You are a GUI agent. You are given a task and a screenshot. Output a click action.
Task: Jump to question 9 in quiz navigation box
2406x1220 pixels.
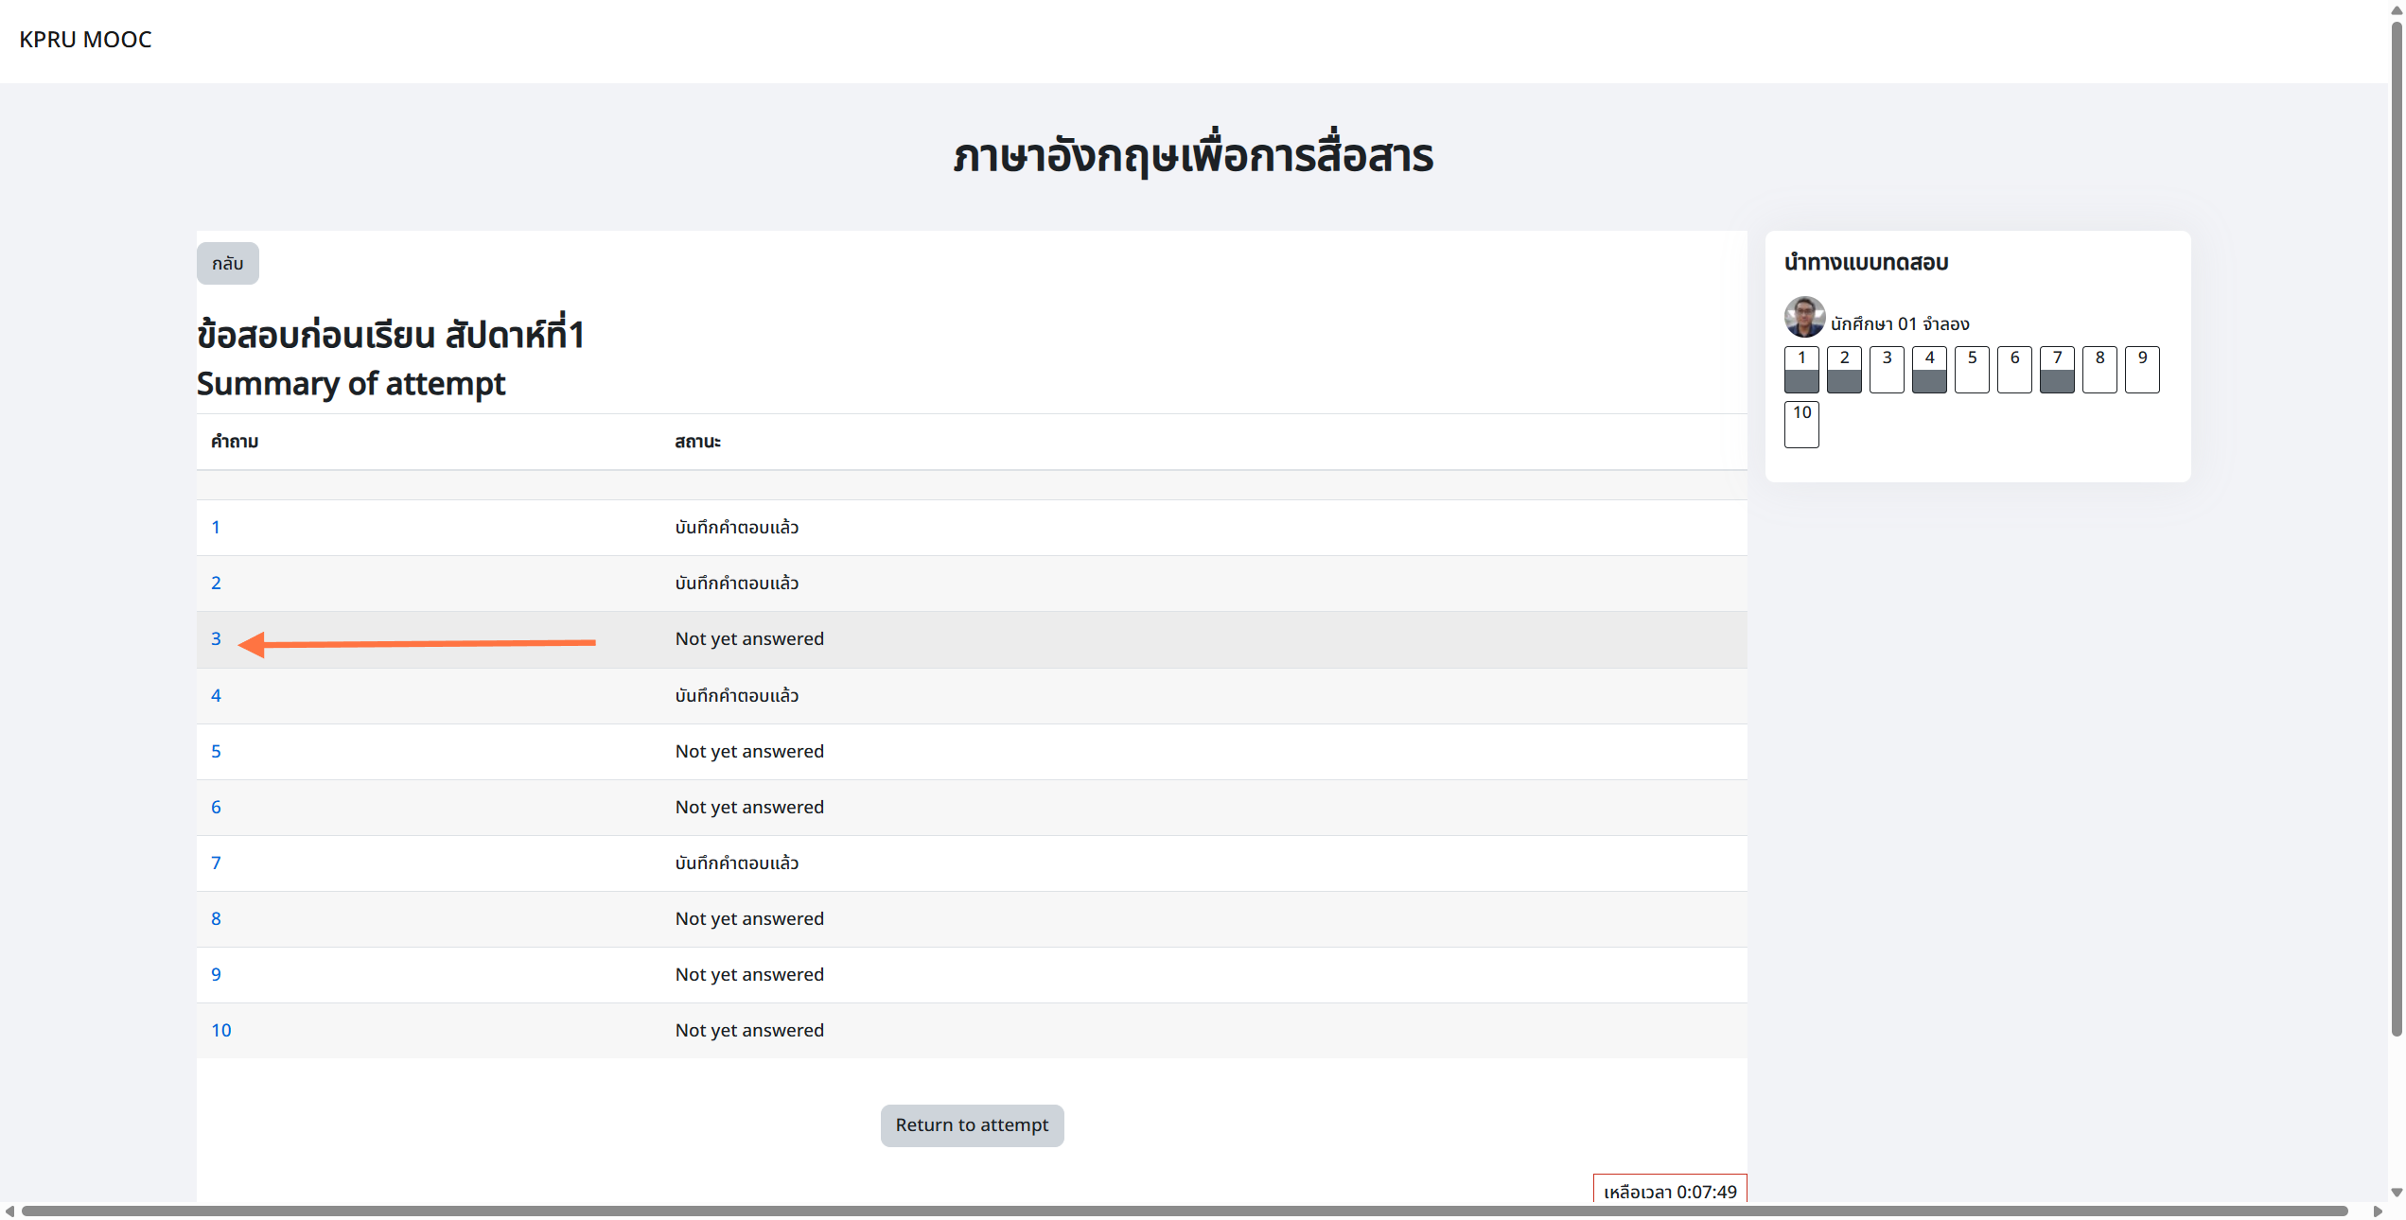pyautogui.click(x=2142, y=370)
